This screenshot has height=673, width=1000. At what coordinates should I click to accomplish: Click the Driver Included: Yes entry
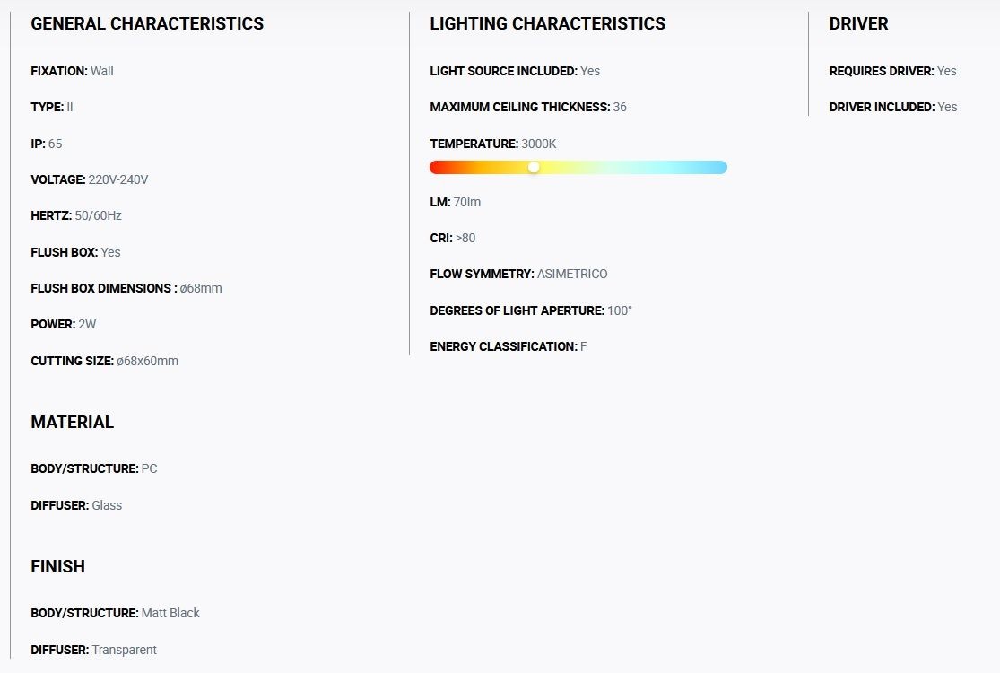tap(893, 107)
